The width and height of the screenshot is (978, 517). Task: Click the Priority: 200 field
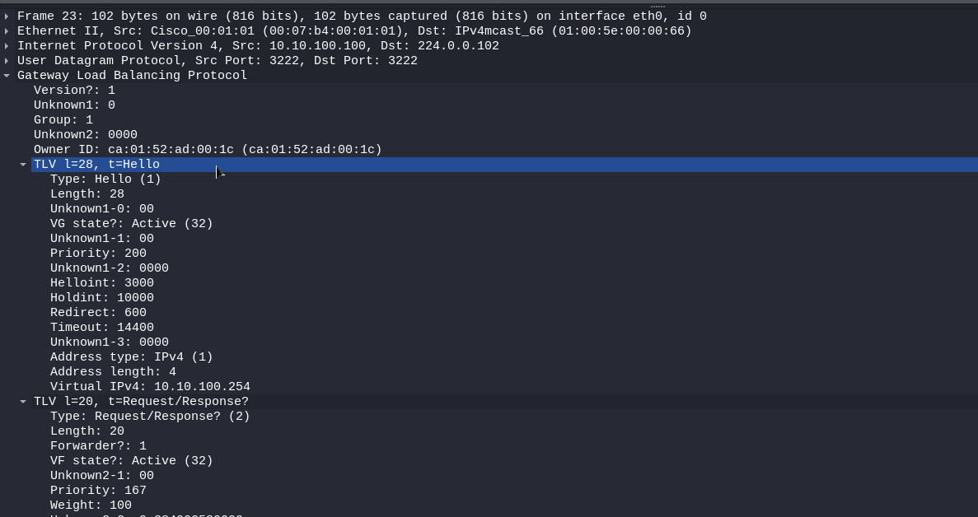(x=98, y=254)
